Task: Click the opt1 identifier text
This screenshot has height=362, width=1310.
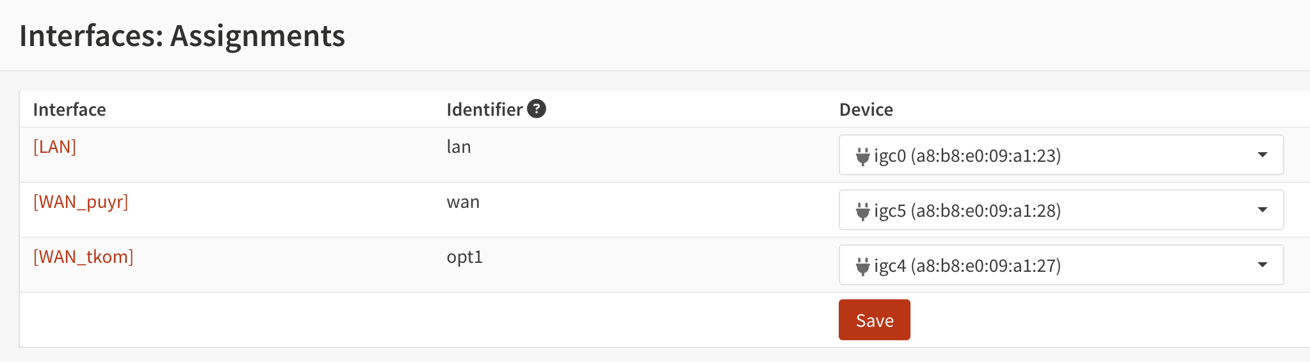Action: click(x=464, y=257)
